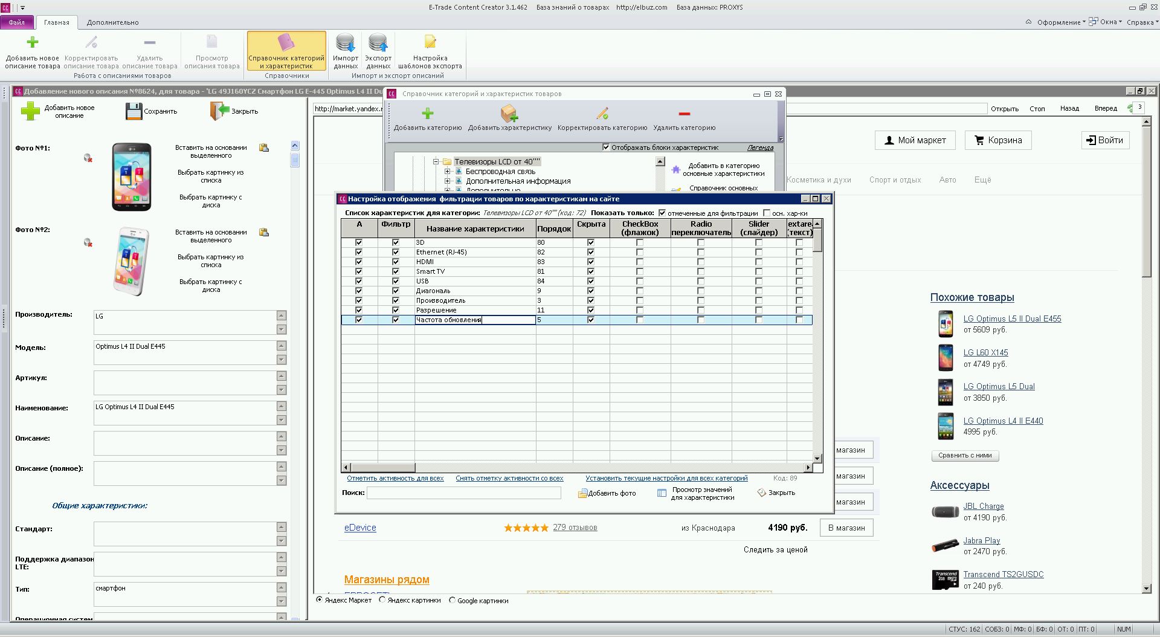Collapse the 'Телевизоры LCD от 40"' tree node
This screenshot has height=637, width=1160.
[436, 161]
